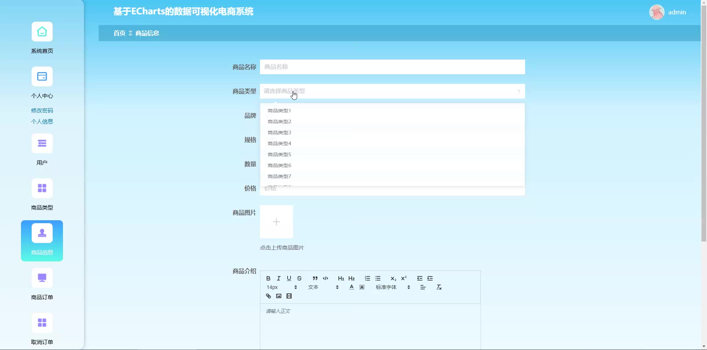Click the 个人中心 label in sidebar
Screen dimensions: 707x350
[42, 96]
